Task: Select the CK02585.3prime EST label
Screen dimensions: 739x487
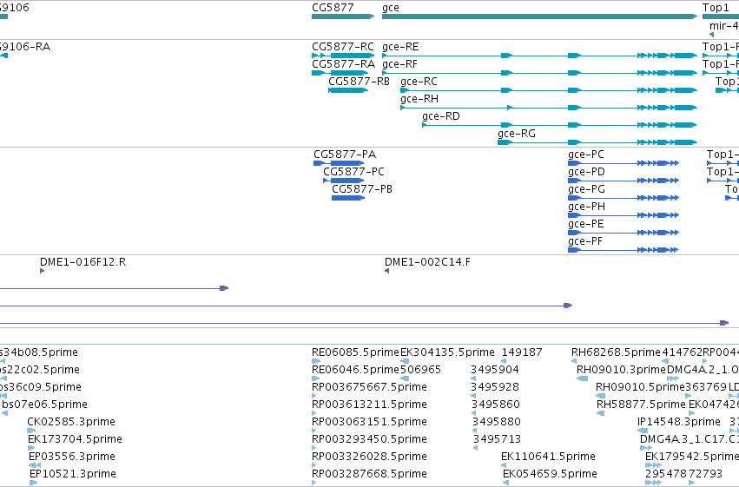Action: [71, 422]
